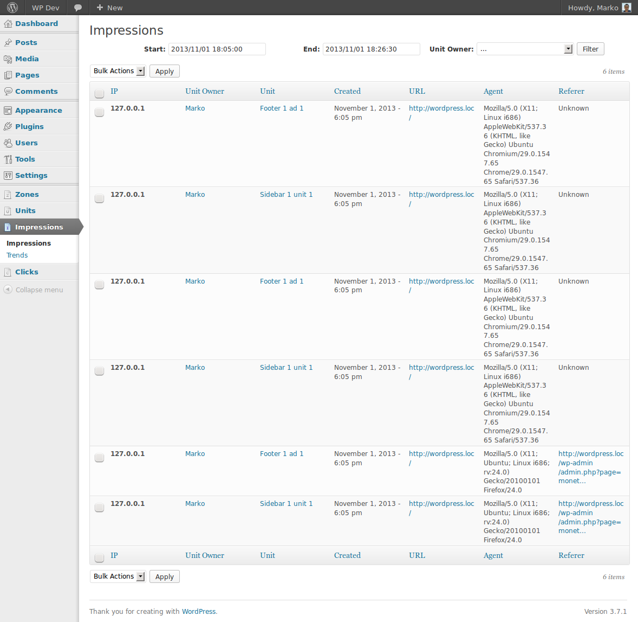This screenshot has height=622, width=638.
Task: Click the WordPress logo icon
Action: point(12,8)
